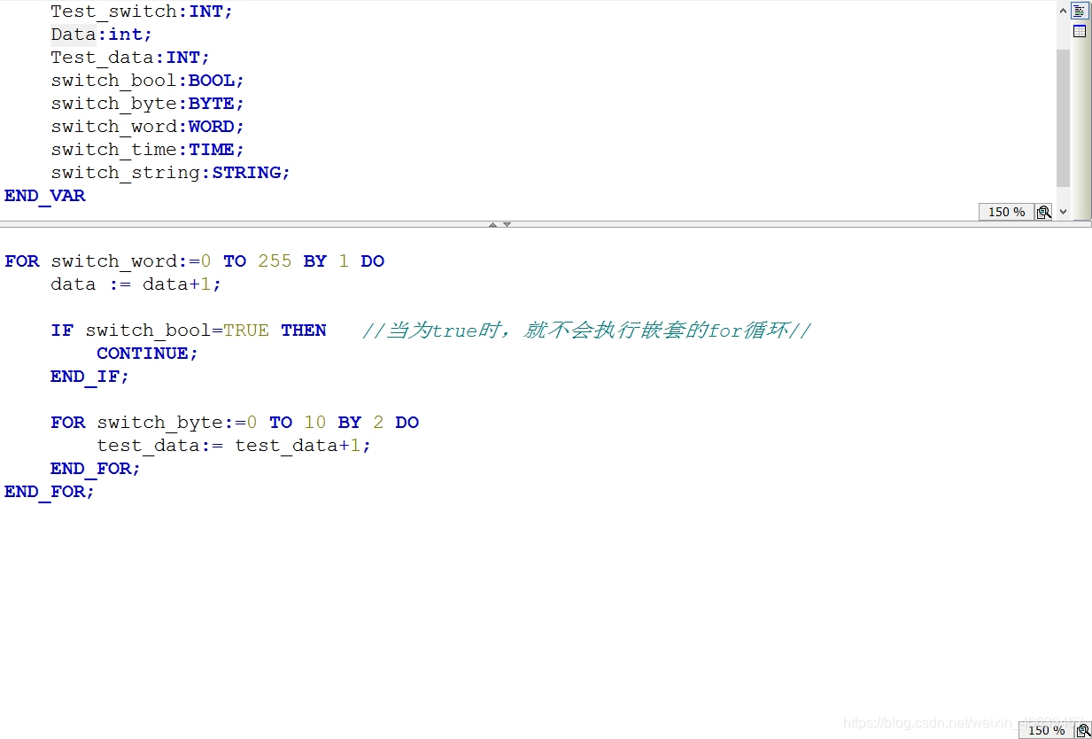Click the declaration scrollbar down arrow

(1064, 212)
